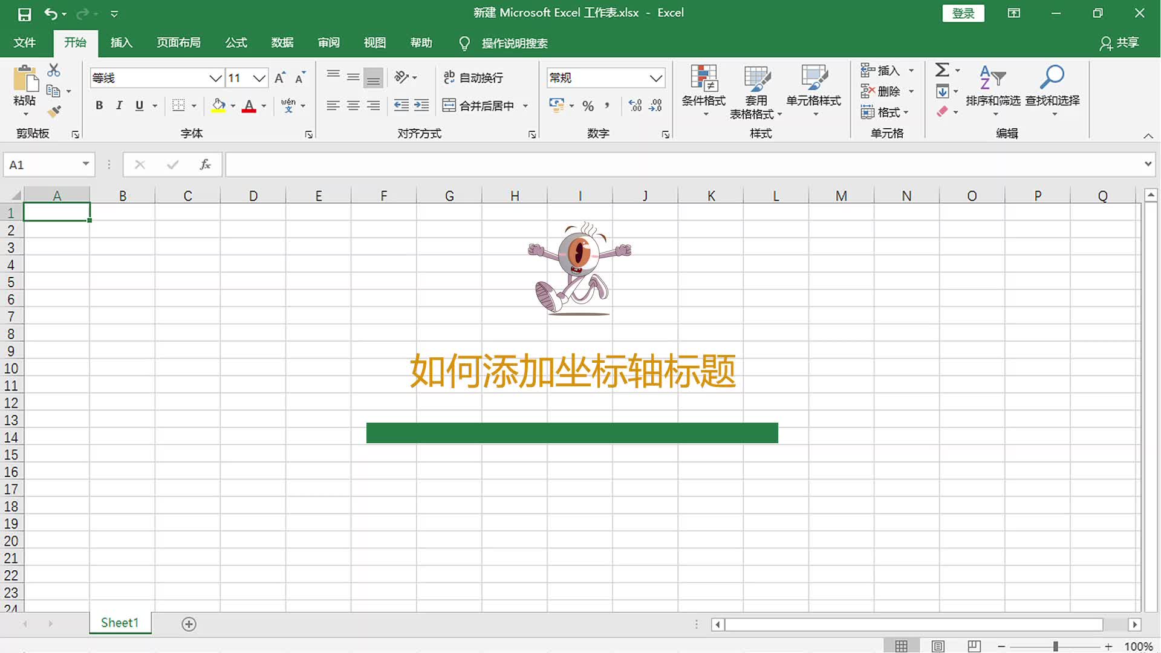This screenshot has height=653, width=1161.
Task: Apply bold formatting
Action: (99, 105)
